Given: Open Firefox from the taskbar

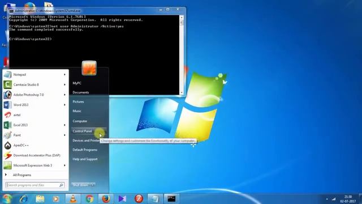Looking at the screenshot, I should coord(106,199).
